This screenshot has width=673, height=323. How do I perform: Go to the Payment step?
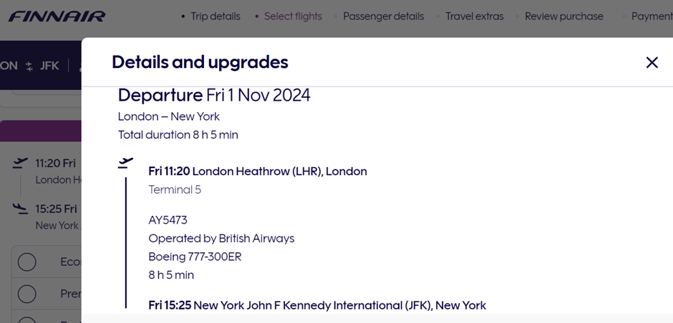coord(652,16)
